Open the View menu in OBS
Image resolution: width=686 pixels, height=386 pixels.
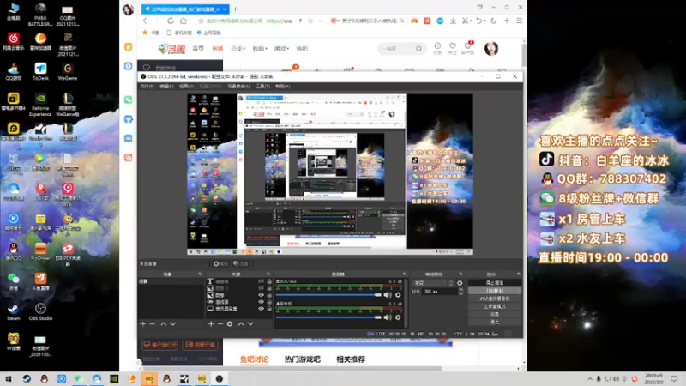(186, 87)
